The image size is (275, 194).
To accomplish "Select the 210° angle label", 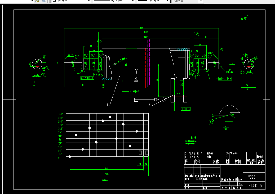I will click(x=60, y=132).
